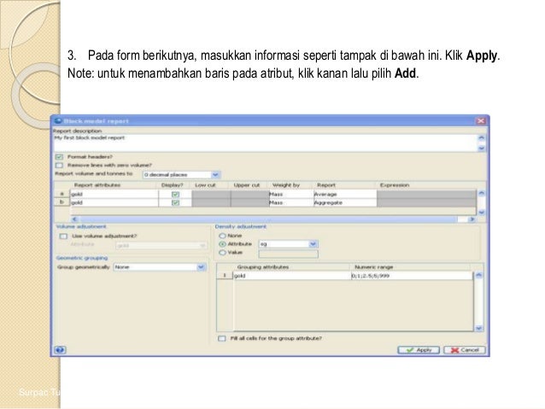This screenshot has width=545, height=409.
Task: Click the Upper cut column header
Action: [x=247, y=185]
